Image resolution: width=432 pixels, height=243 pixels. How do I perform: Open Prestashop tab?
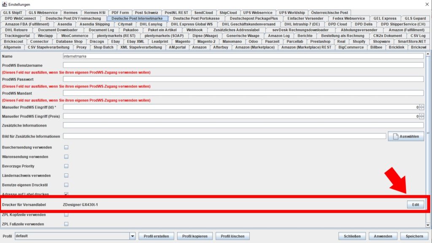click(x=320, y=42)
